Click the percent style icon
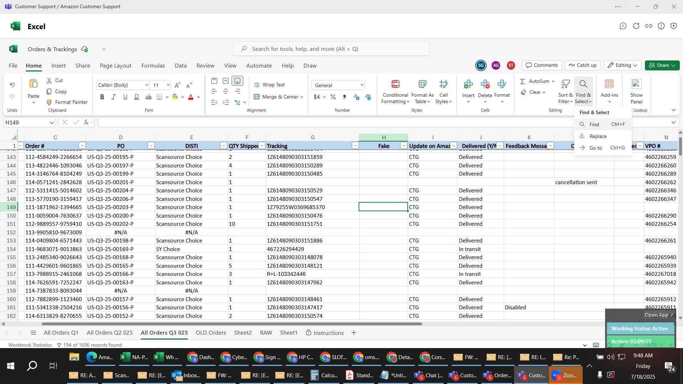683x384 pixels. [333, 97]
